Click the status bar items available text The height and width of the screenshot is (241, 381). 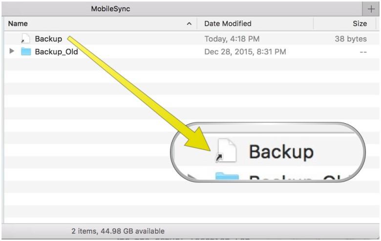pyautogui.click(x=118, y=231)
